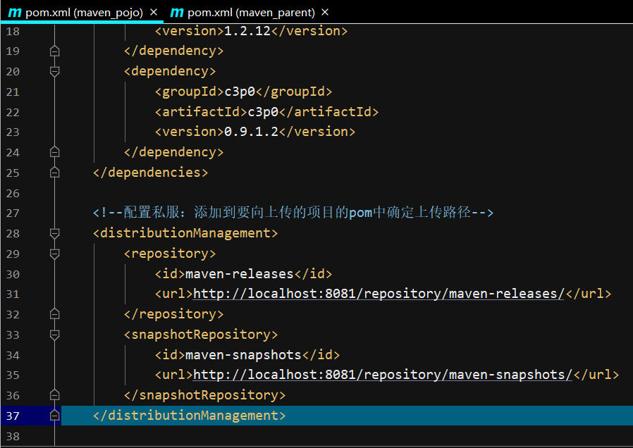The width and height of the screenshot is (633, 448).
Task: Close the pom.xml (maven_pojo) tab
Action: click(154, 13)
